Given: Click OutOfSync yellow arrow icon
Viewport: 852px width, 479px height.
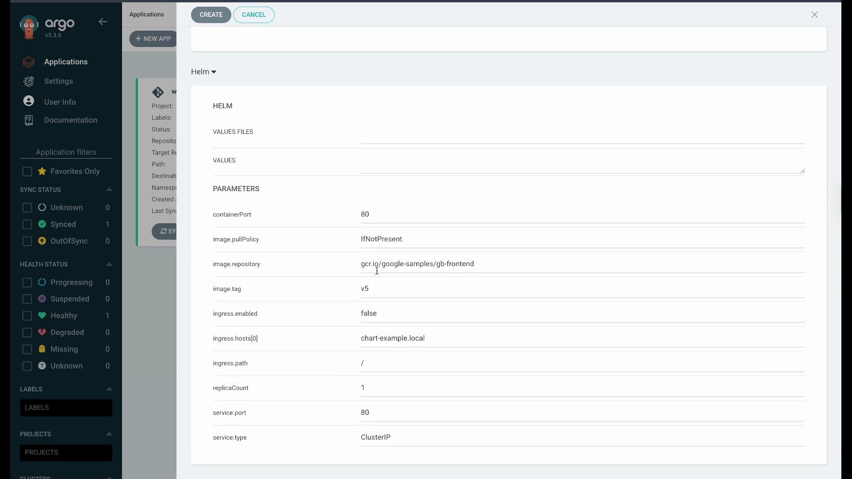Looking at the screenshot, I should [x=42, y=241].
